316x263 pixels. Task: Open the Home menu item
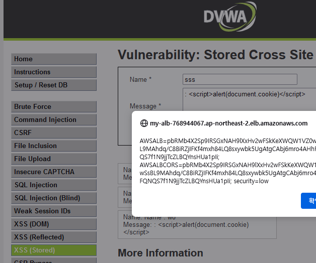click(54, 59)
